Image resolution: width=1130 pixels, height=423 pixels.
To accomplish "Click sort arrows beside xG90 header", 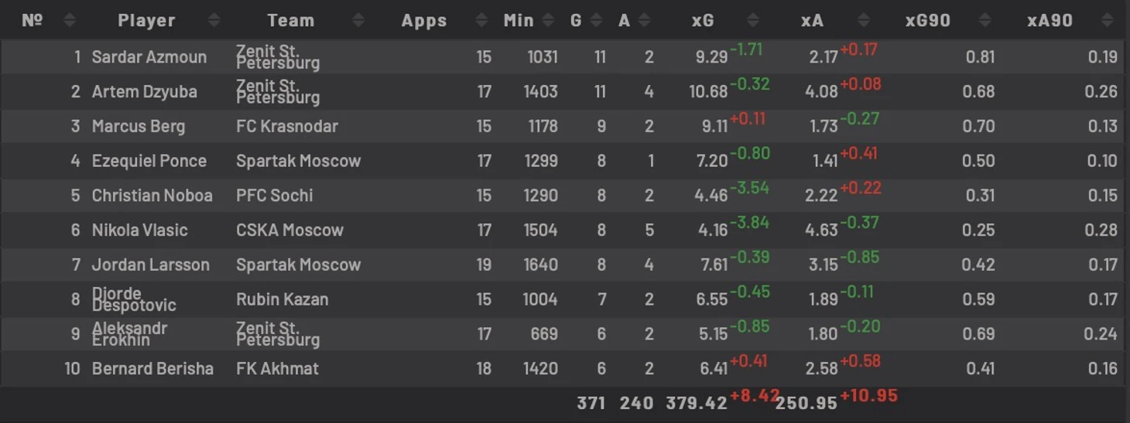I will pyautogui.click(x=984, y=21).
